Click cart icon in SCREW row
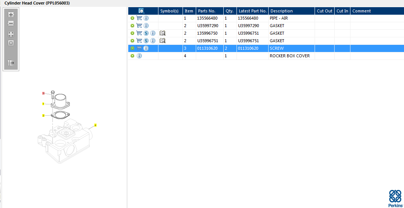Image resolution: width=404 pixels, height=208 pixels. (139, 48)
